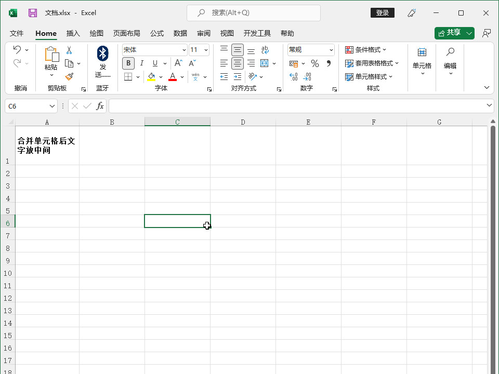Viewport: 499px width, 374px height.
Task: Increase font size with larger A
Action: click(x=178, y=63)
